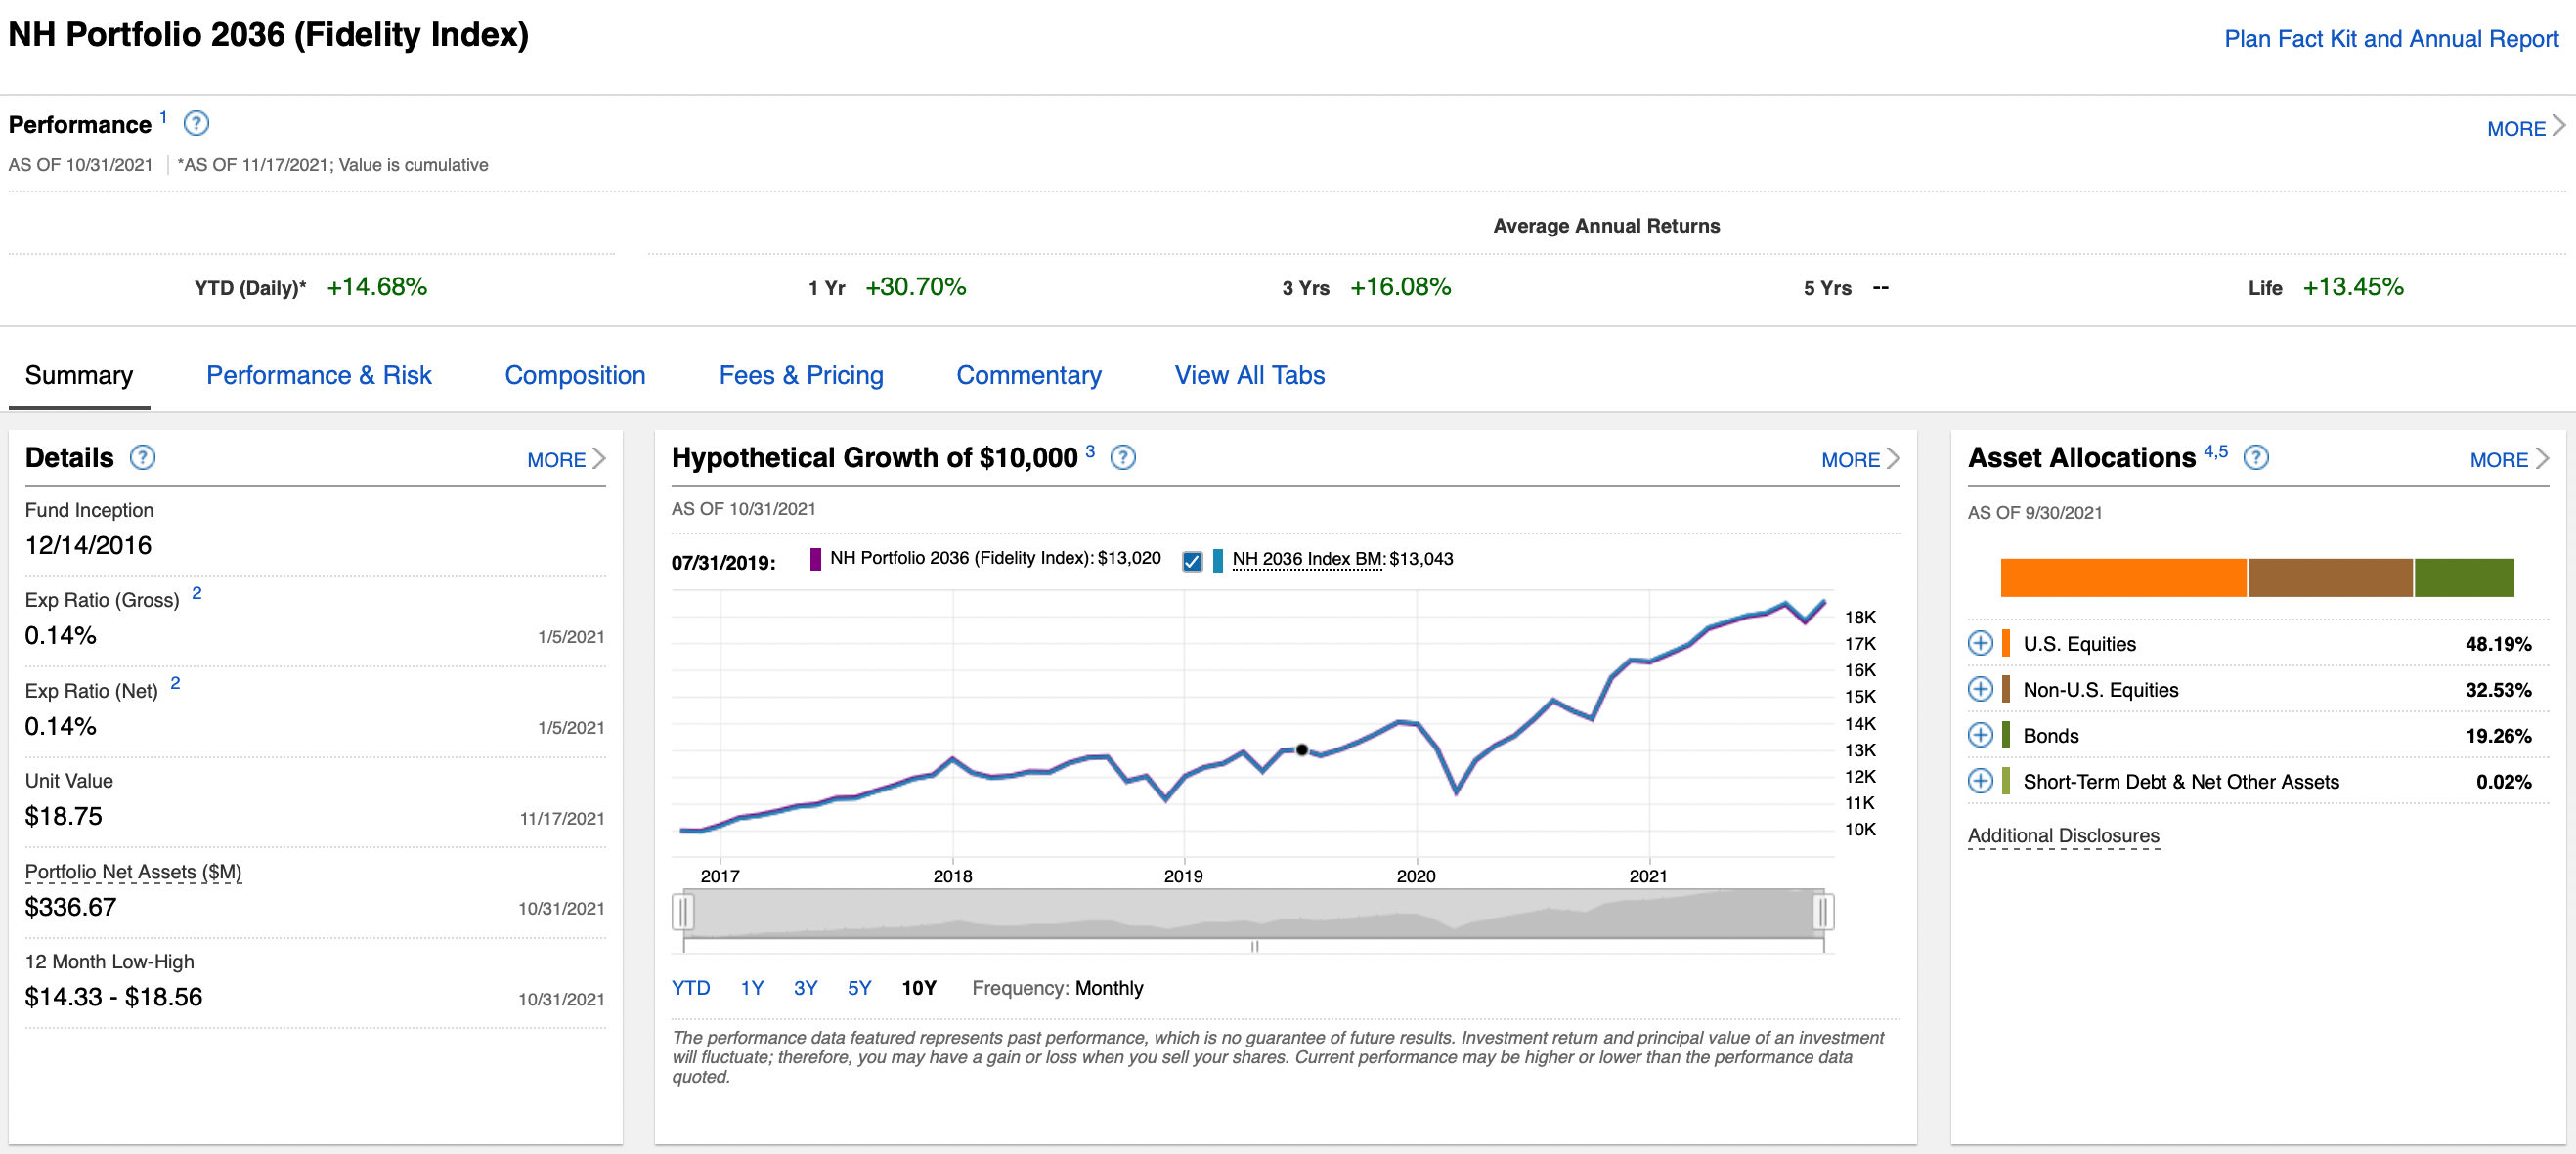Click the 12 Month Low-High $14.33 - $18.56
This screenshot has width=2576, height=1154.
pos(113,997)
